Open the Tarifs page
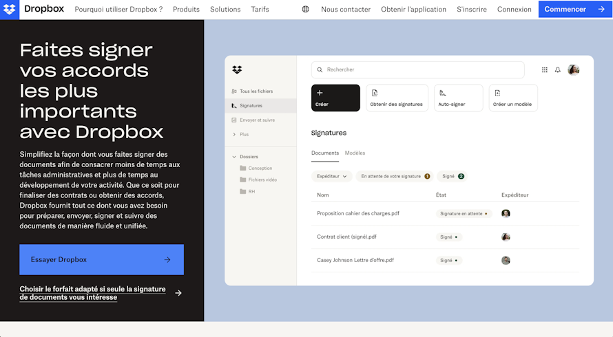Viewport: 613px width, 337px height. pyautogui.click(x=260, y=9)
